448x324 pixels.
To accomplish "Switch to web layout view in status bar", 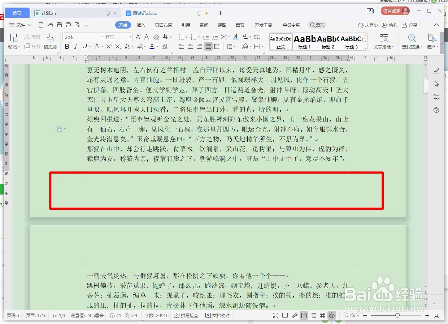I will tap(322, 315).
